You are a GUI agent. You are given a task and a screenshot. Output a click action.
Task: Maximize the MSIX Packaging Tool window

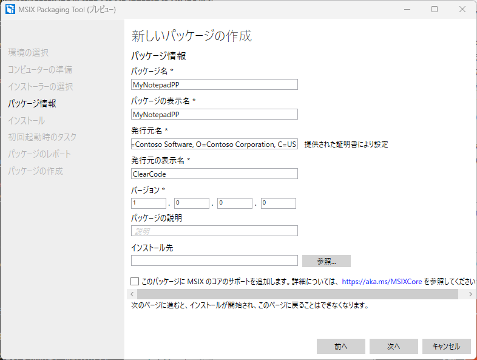coord(435,10)
